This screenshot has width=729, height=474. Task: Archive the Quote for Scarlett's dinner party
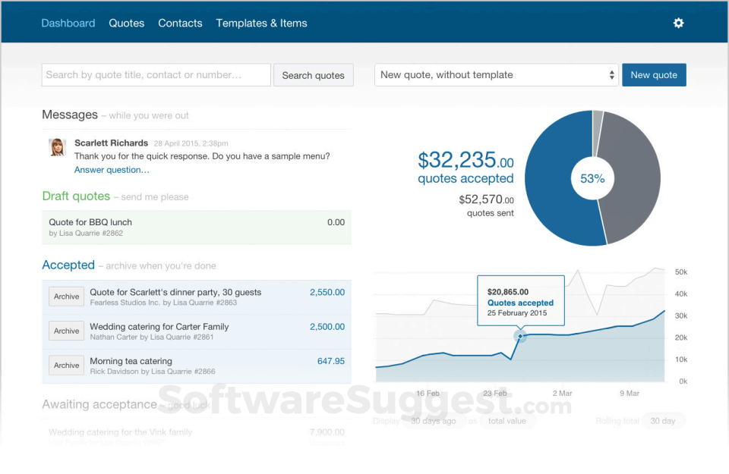65,297
